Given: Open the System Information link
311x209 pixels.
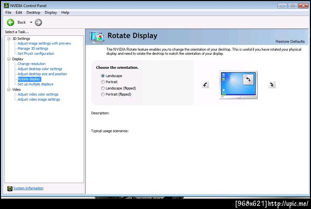Looking at the screenshot, I should (x=28, y=188).
